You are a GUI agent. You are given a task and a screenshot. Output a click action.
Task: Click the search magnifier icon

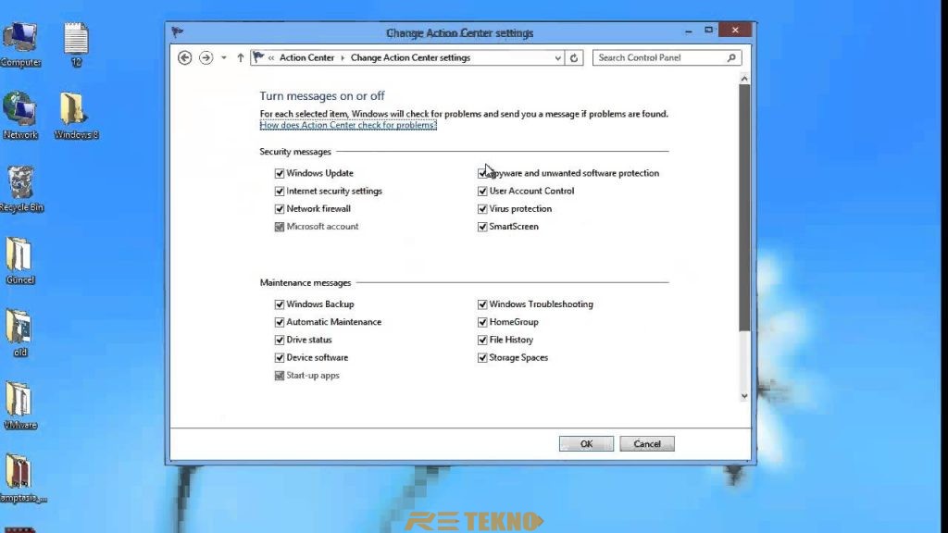[x=731, y=57]
